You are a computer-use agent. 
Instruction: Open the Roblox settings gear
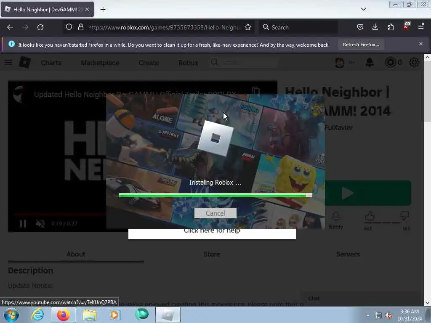tap(414, 62)
